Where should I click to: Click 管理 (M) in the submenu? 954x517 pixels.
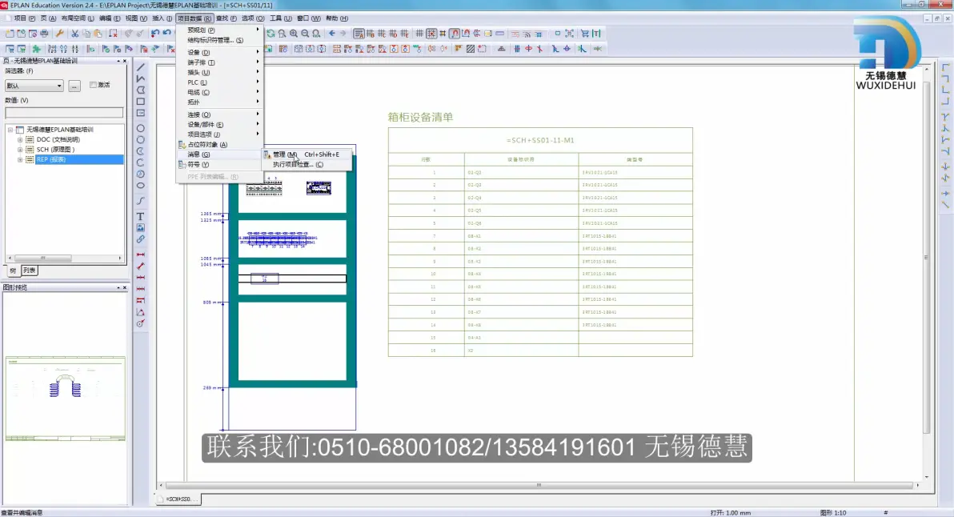(x=307, y=154)
